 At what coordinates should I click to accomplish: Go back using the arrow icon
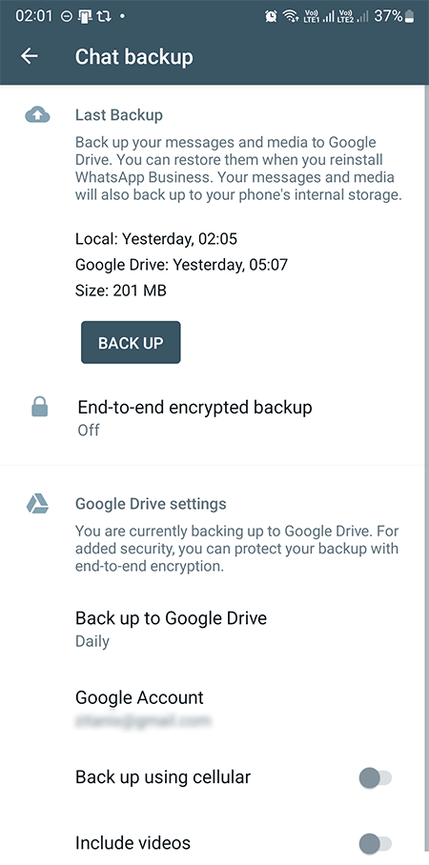(30, 55)
